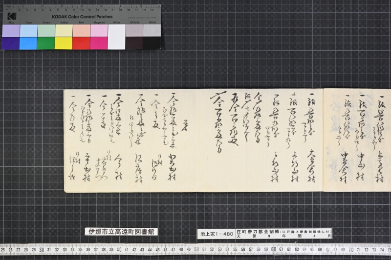Click the 30 mark on the bottom ruler
The height and width of the screenshot is (260, 391).
point(42,250)
